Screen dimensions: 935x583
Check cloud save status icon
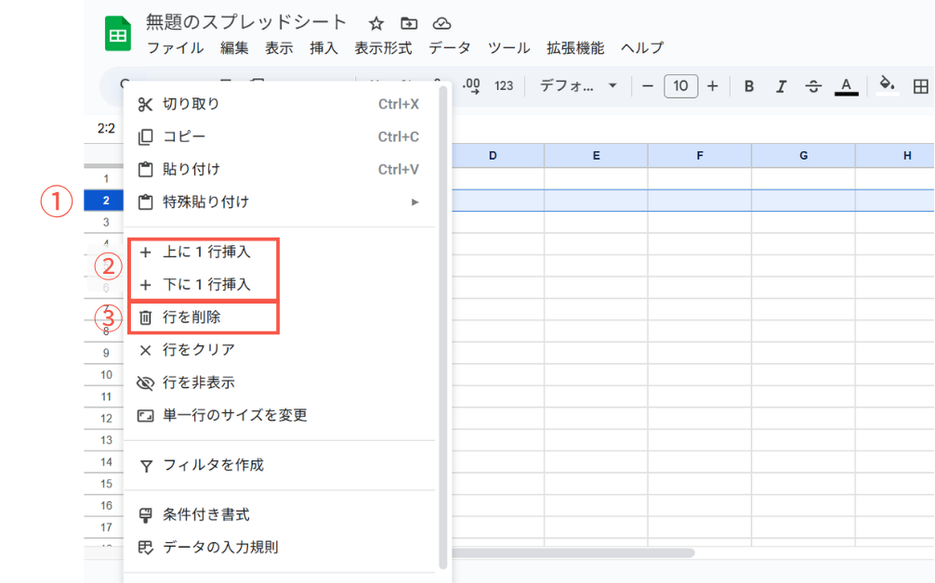click(441, 24)
